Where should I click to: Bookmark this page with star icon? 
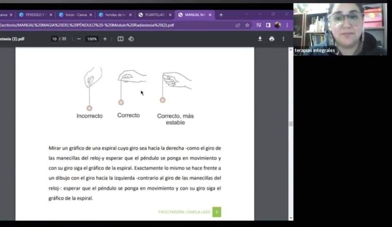pos(247,25)
